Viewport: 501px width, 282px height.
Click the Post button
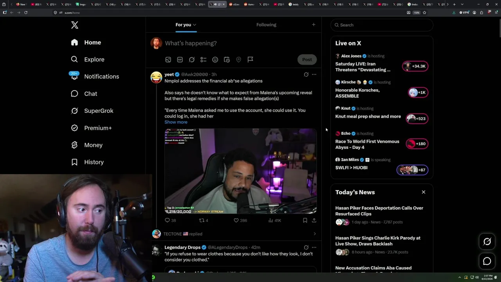tap(307, 60)
